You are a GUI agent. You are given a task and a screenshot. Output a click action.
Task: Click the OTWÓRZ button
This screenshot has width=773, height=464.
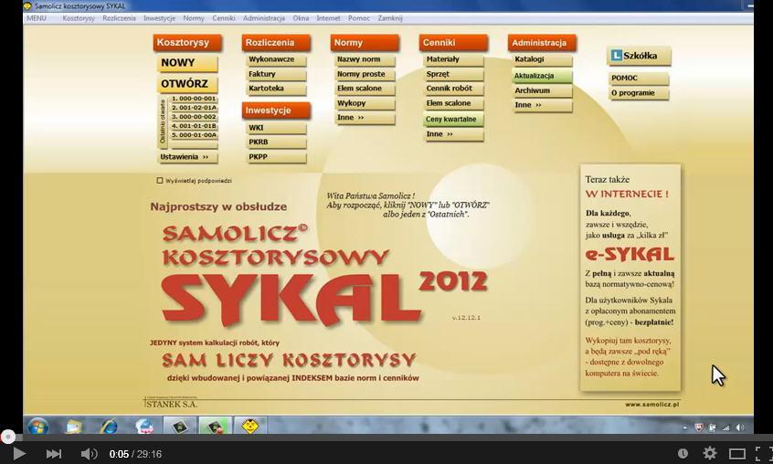pyautogui.click(x=187, y=84)
